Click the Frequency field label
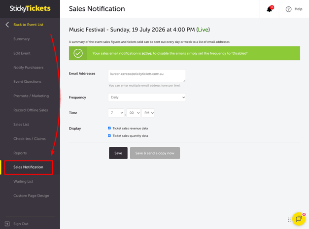The height and width of the screenshot is (229, 309). 77,98
